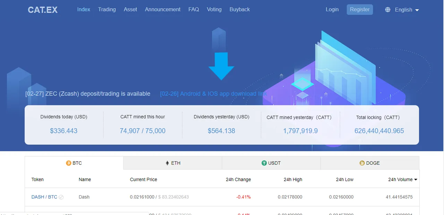Click the Login link
Viewport: 444px width, 215px height.
pos(332,9)
